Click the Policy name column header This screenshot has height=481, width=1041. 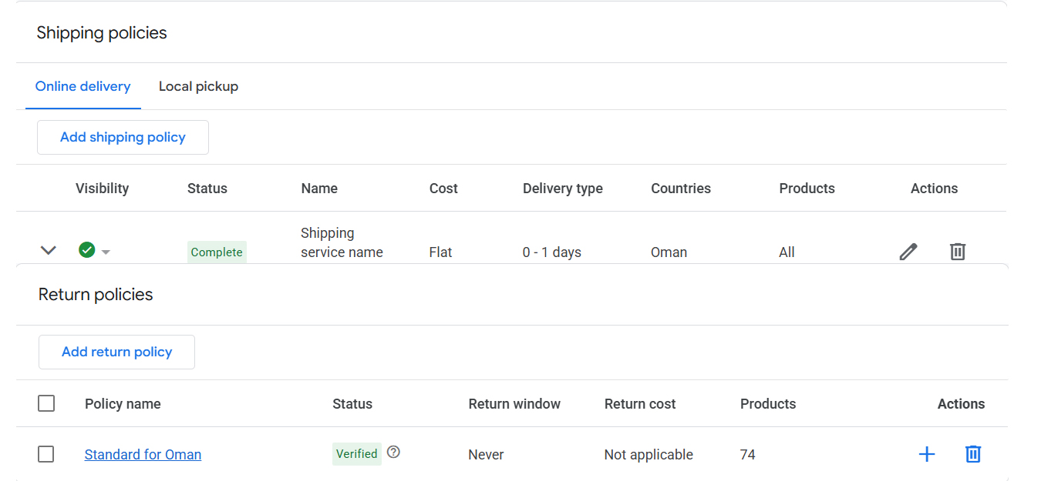click(123, 404)
